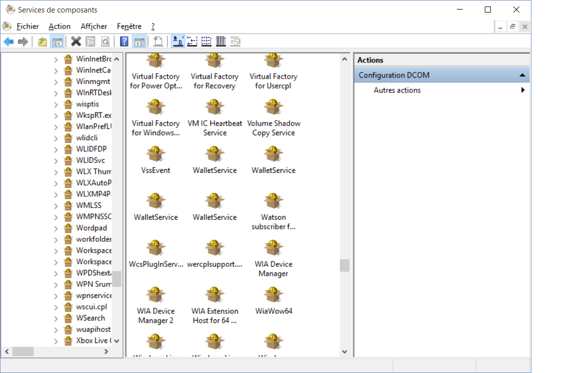This screenshot has height=373, width=577.
Task: Select WLIDSvc in the tree
Action: (91, 160)
